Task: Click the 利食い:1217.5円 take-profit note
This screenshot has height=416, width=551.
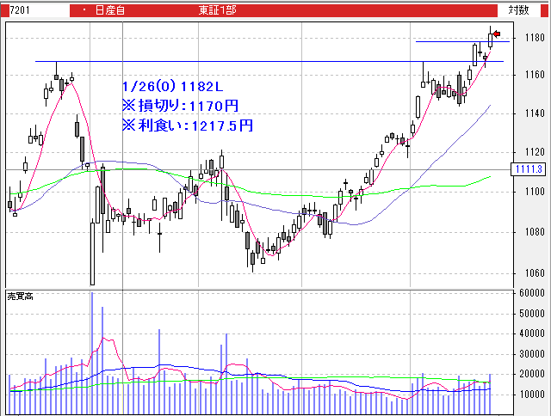Action: (187, 125)
